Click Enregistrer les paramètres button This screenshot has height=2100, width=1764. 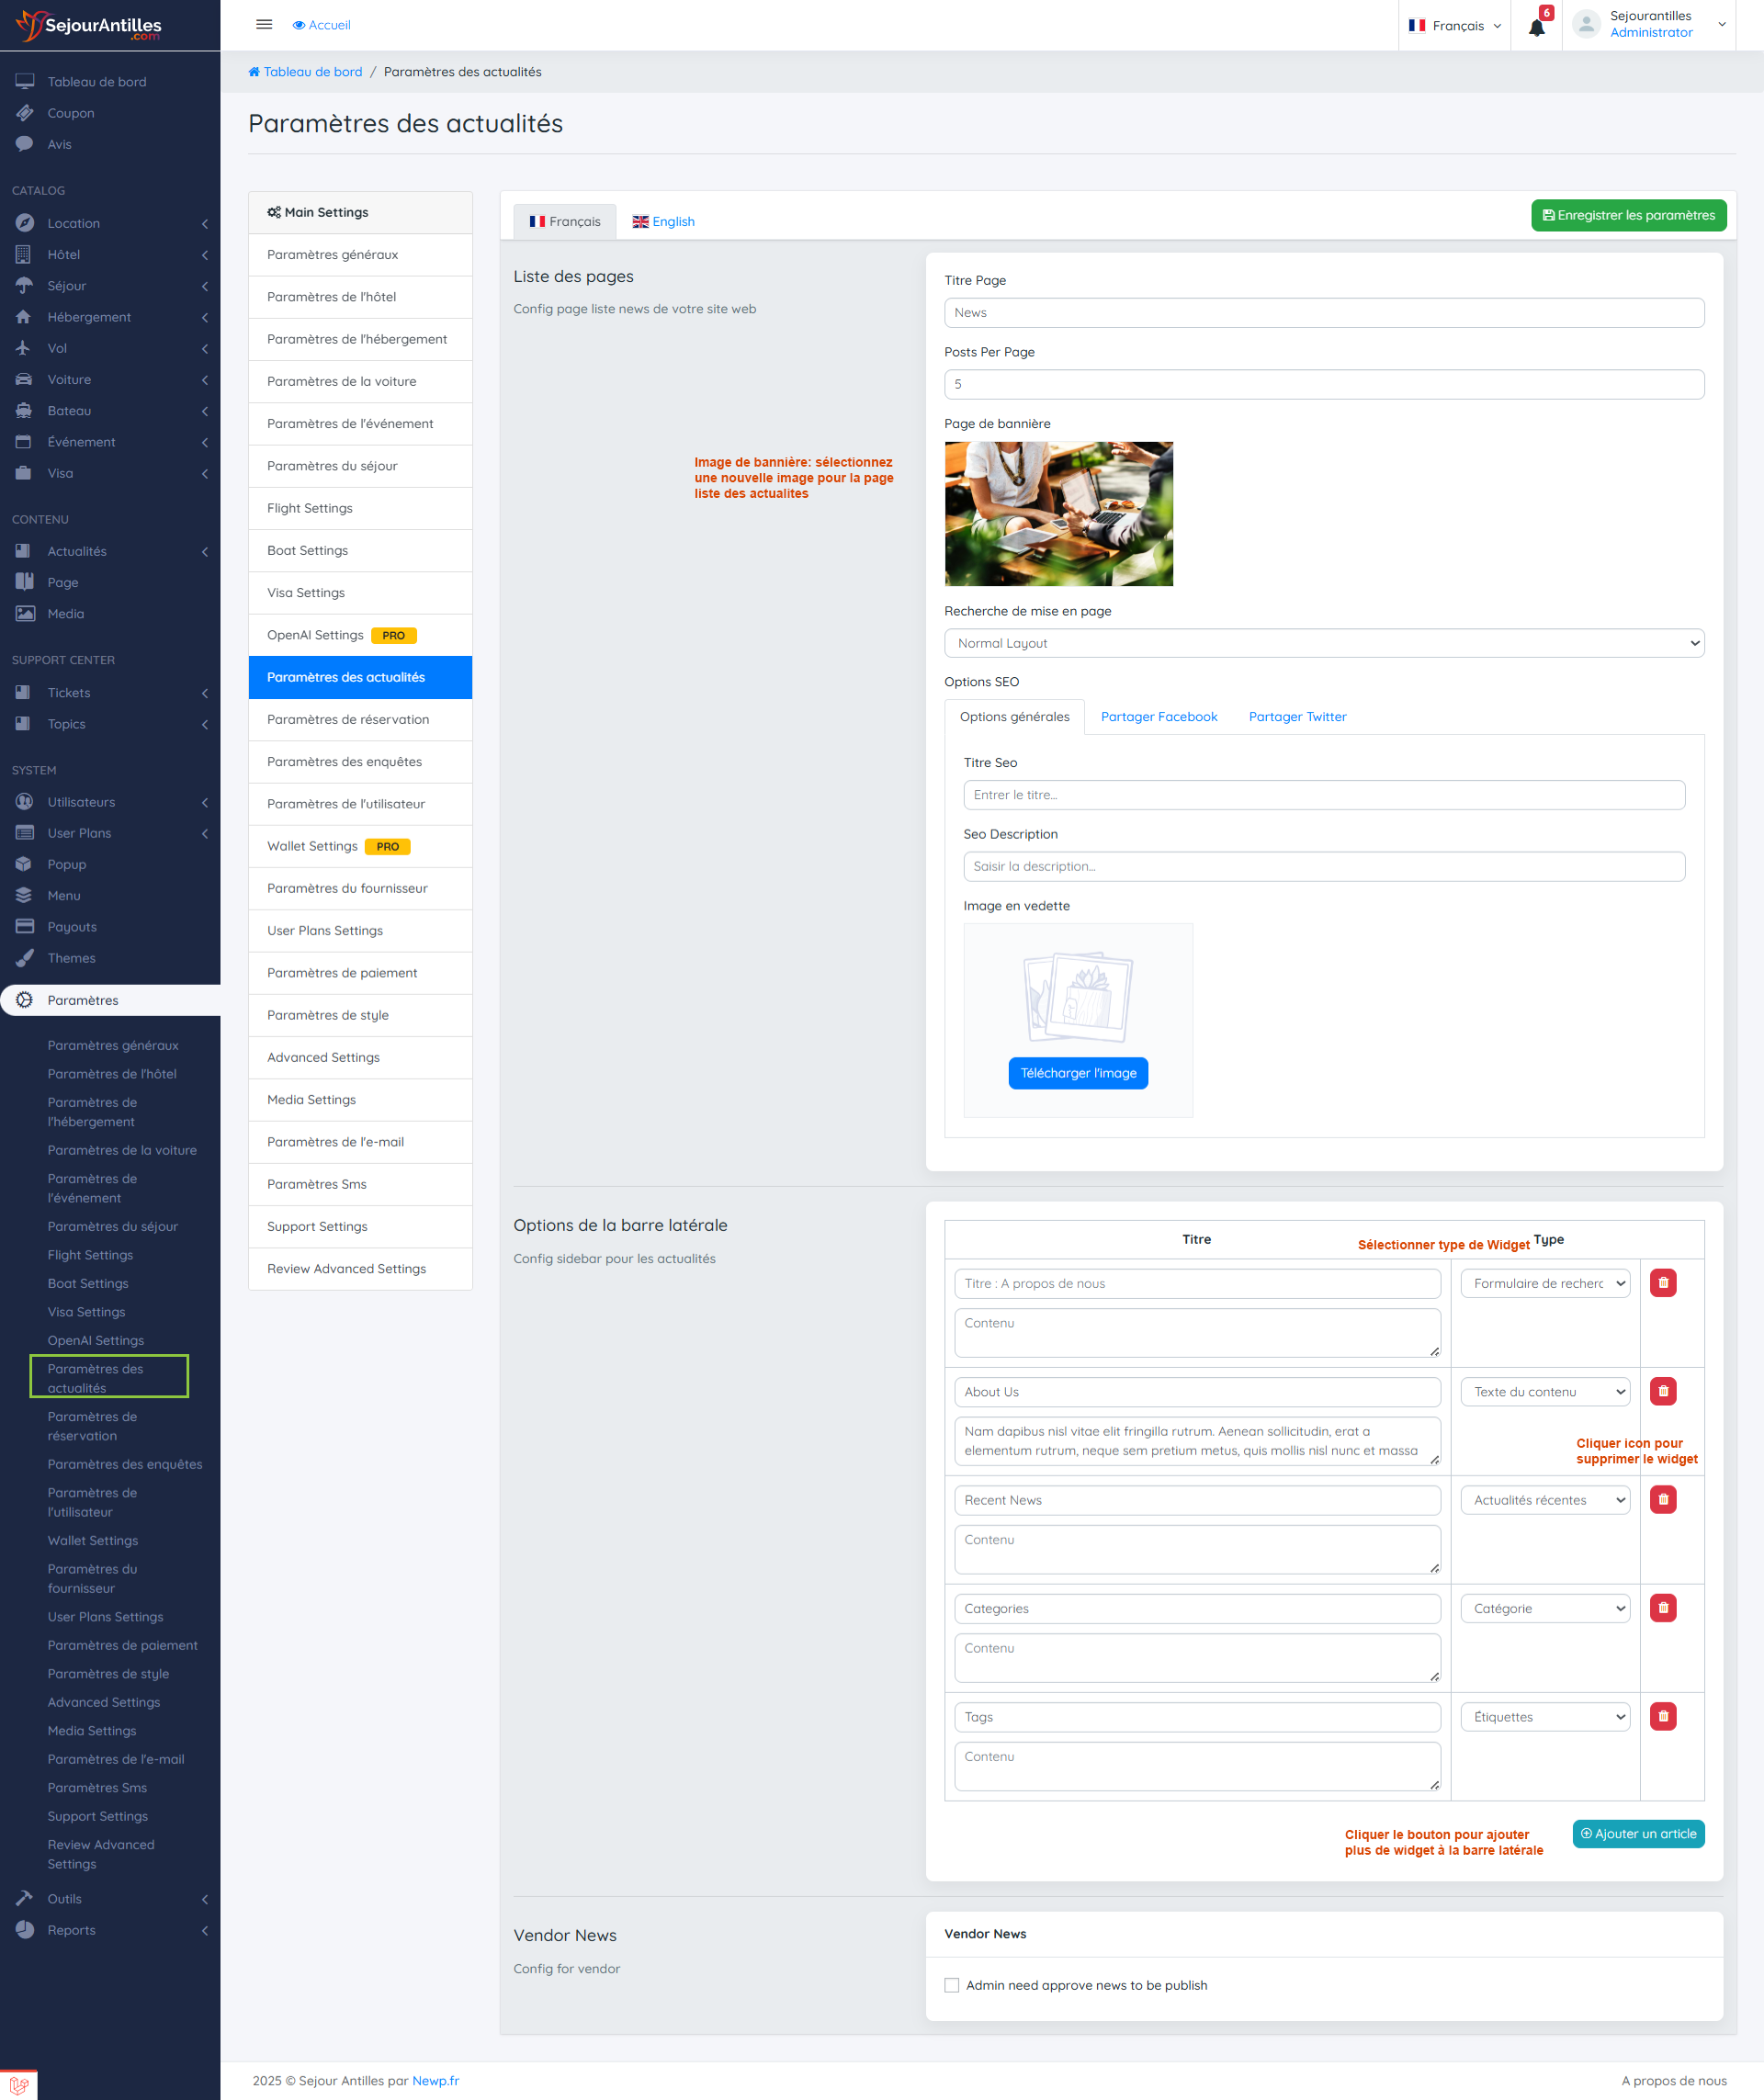tap(1627, 215)
